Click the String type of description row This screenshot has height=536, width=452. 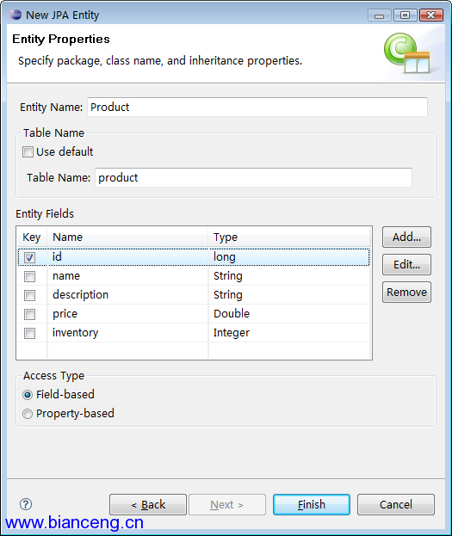pyautogui.click(x=288, y=294)
